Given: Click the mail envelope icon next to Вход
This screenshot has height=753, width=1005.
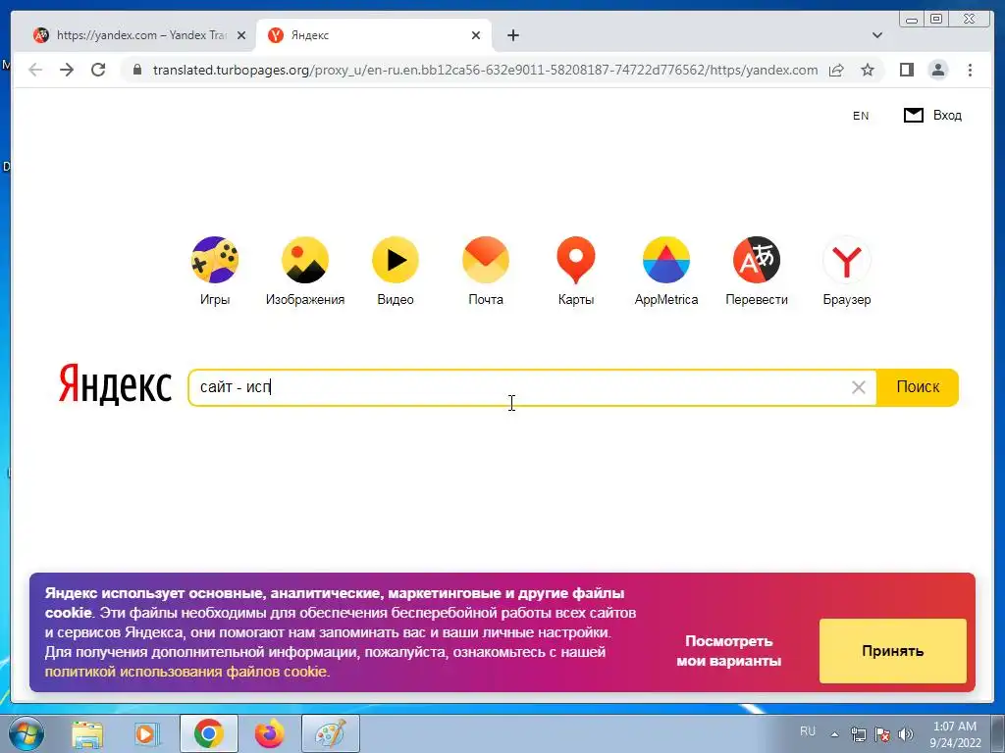Looking at the screenshot, I should [914, 116].
